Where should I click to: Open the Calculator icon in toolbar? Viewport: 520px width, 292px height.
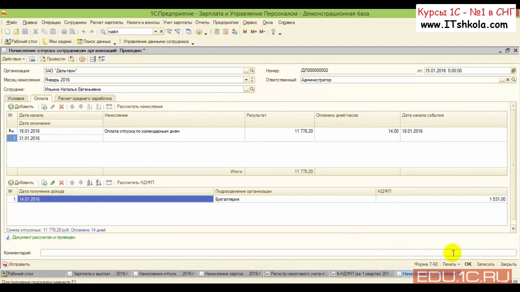tap(217, 32)
